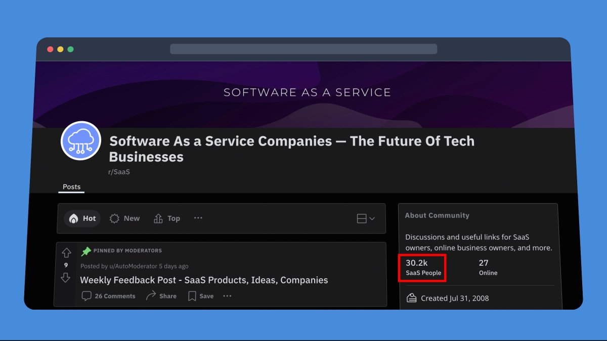Click the browser address bar
The height and width of the screenshot is (341, 607).
[303, 49]
